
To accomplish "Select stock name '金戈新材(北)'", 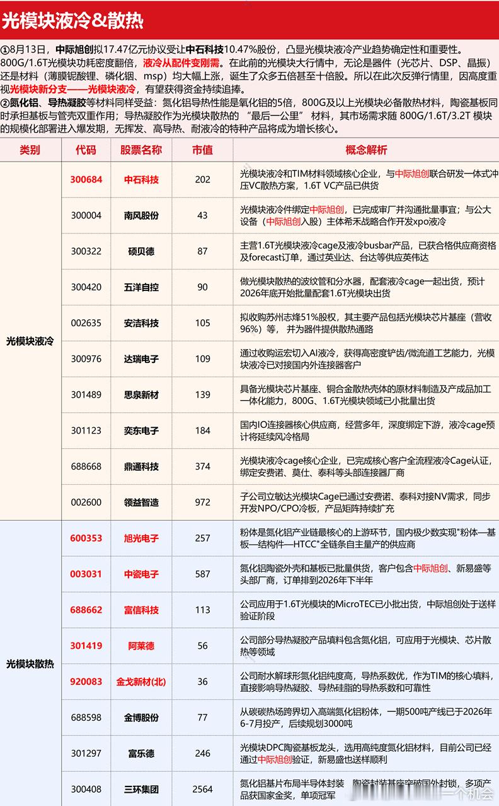I will [x=141, y=682].
